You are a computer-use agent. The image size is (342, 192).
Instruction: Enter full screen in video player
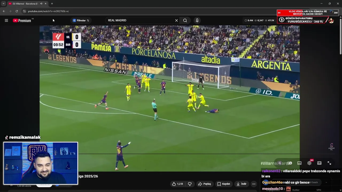point(329,163)
